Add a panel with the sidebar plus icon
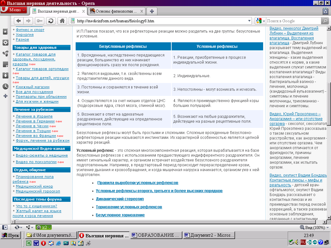This screenshot has height=248, width=331. tap(5, 96)
